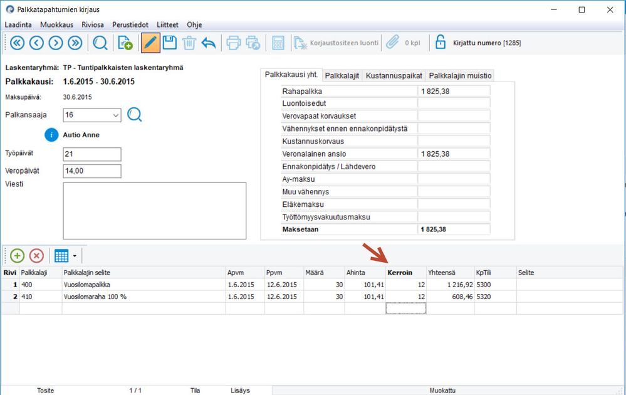Click the empty Kerroin cell in new row
Viewport: 626px width, 395px height.
406,308
